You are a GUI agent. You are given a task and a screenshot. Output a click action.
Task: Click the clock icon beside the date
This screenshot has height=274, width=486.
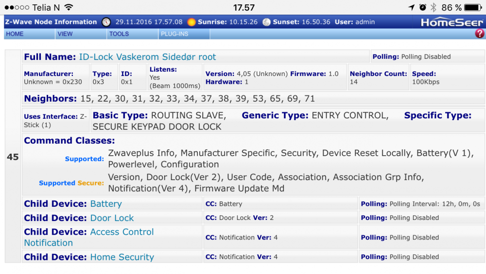click(106, 22)
